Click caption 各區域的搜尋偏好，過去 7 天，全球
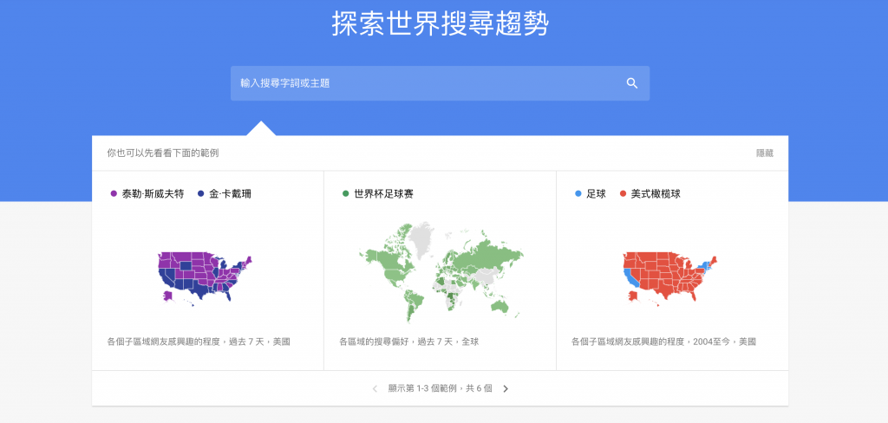Image resolution: width=888 pixels, height=423 pixels. tap(409, 342)
